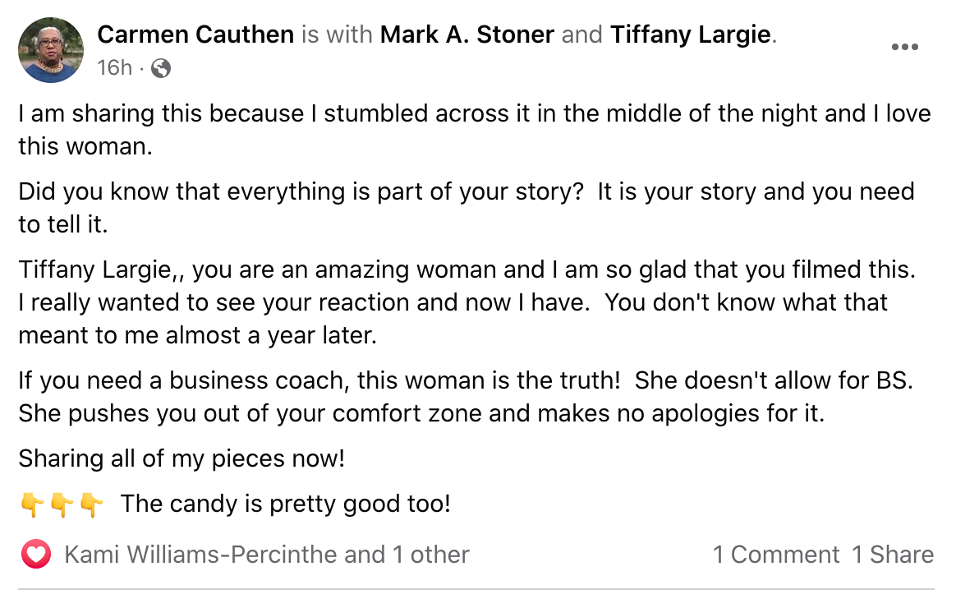Click the last pointing-down hand emoji
956x608 pixels.
91,504
